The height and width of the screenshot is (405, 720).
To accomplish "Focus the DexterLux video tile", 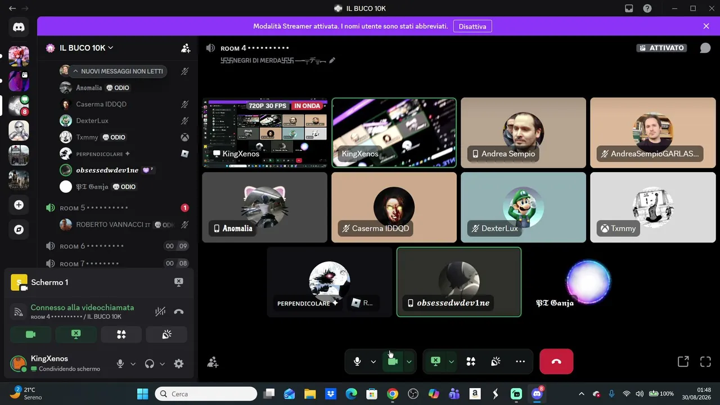I will point(523,207).
